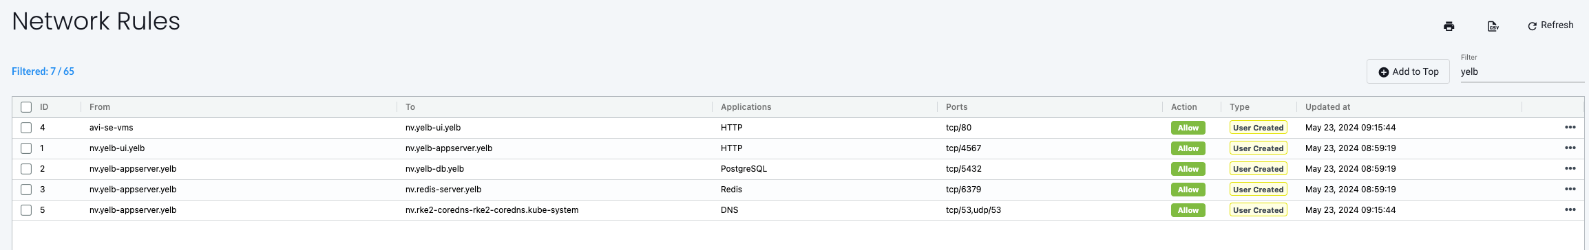
Task: Click the From cell avi-se-vms
Action: tap(112, 128)
